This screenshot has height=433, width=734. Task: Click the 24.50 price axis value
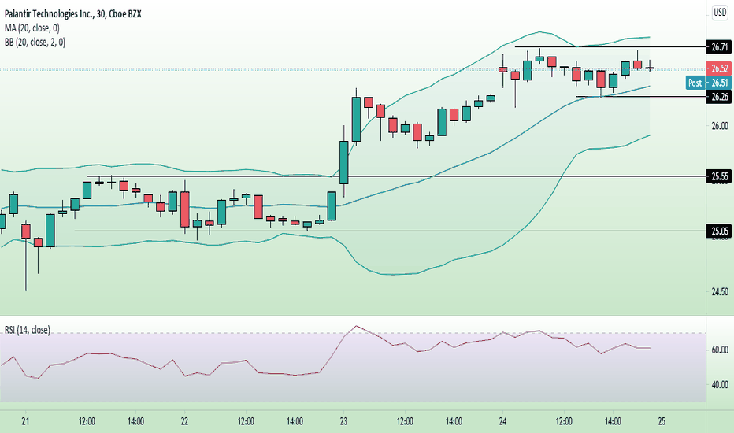coord(720,291)
